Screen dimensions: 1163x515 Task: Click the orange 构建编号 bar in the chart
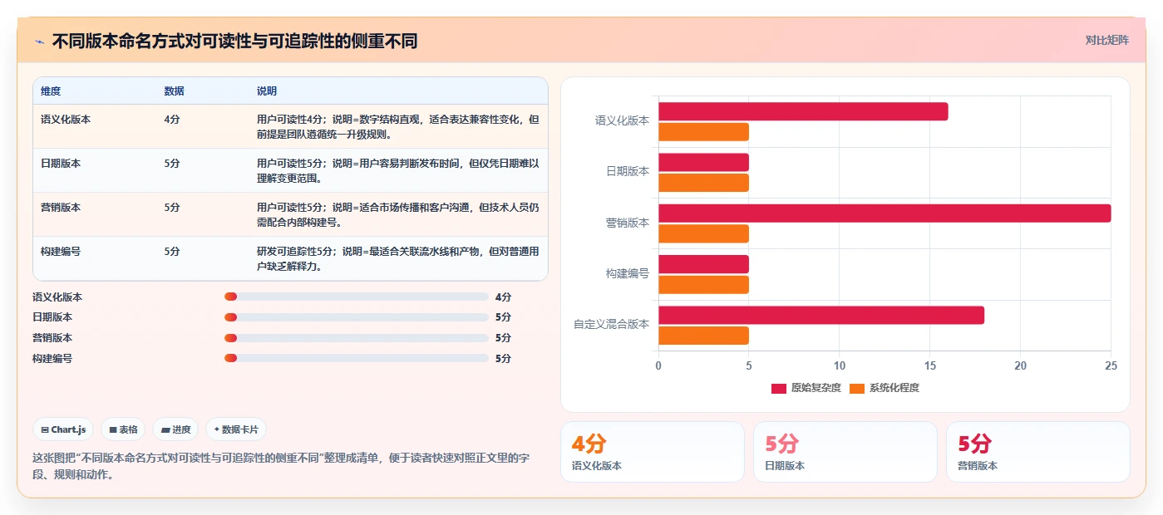tap(703, 285)
